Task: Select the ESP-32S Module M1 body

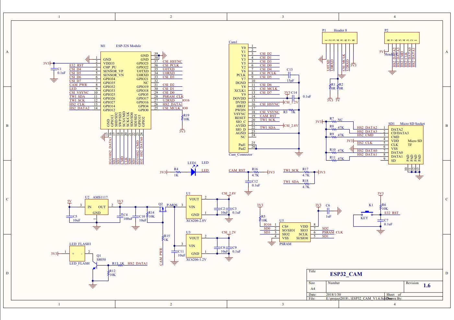Action: pyautogui.click(x=126, y=90)
